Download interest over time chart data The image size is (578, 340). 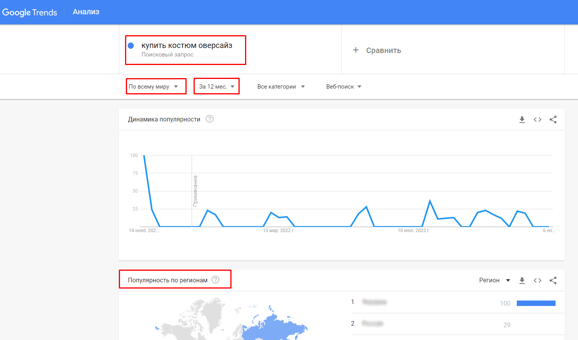click(522, 120)
